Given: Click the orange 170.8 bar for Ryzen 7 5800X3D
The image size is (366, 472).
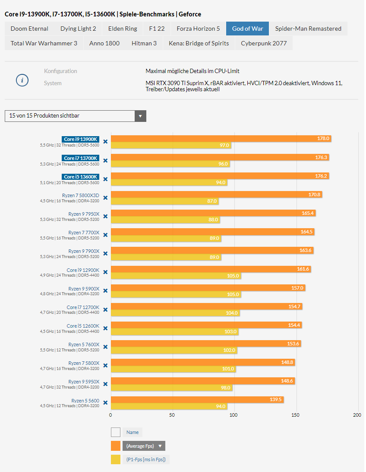Looking at the screenshot, I should (217, 195).
